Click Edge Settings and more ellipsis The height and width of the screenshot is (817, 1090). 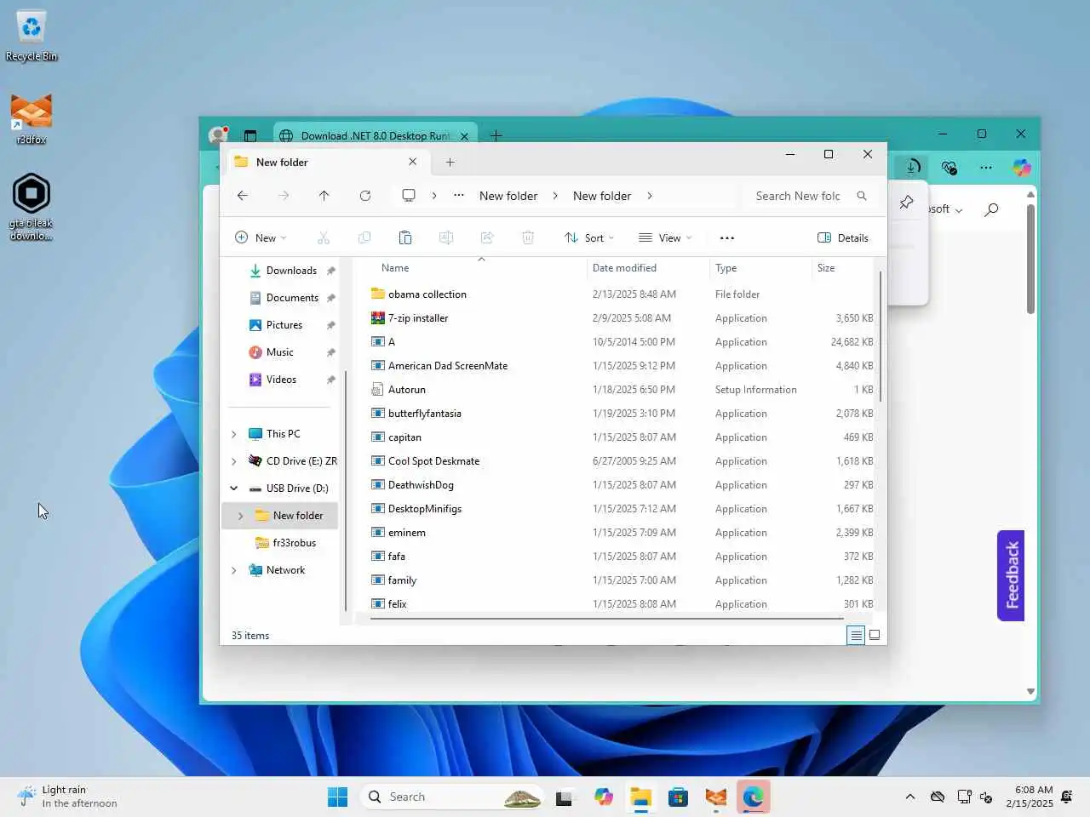986,168
